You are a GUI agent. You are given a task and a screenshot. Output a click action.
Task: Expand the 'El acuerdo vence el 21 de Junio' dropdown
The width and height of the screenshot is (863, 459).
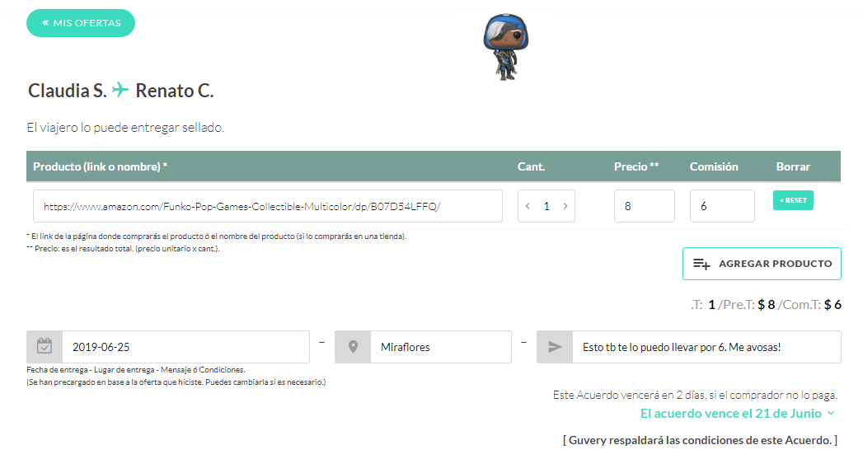(738, 414)
